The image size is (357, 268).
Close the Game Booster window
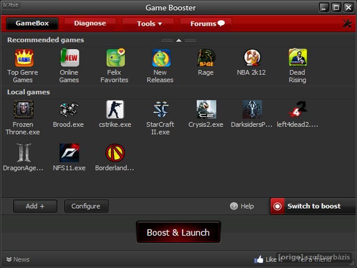[349, 8]
